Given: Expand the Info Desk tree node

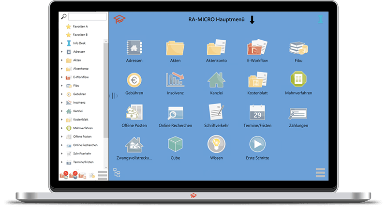Looking at the screenshot, I should (x=62, y=43).
